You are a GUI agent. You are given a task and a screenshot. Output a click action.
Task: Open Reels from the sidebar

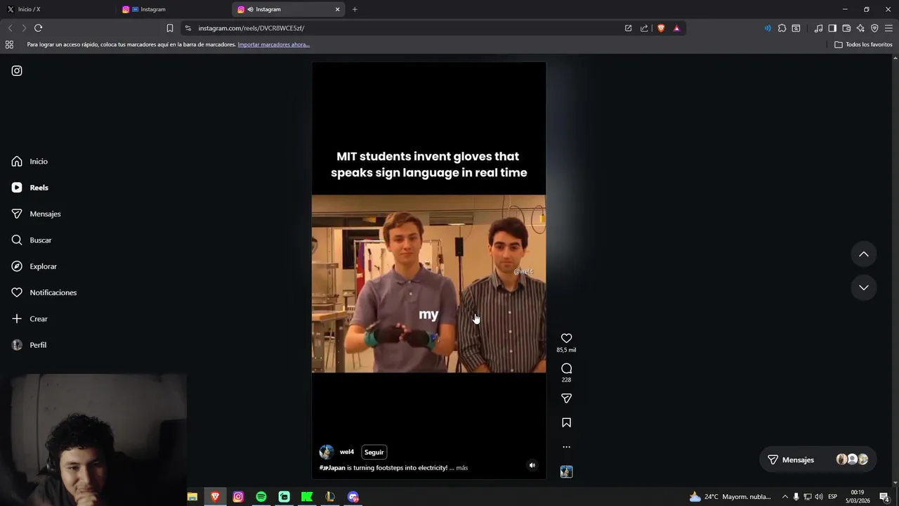click(29, 188)
